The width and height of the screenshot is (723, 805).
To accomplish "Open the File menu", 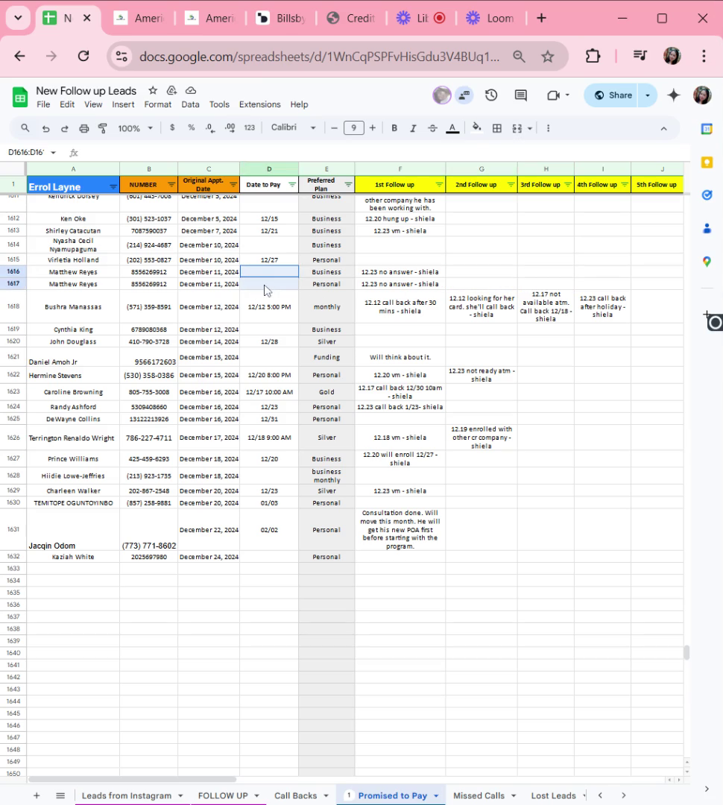I will 43,104.
